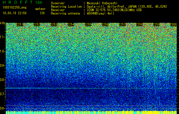179x114 pixels.
Task: Click the 2259 time marker
Action: [156, 25]
